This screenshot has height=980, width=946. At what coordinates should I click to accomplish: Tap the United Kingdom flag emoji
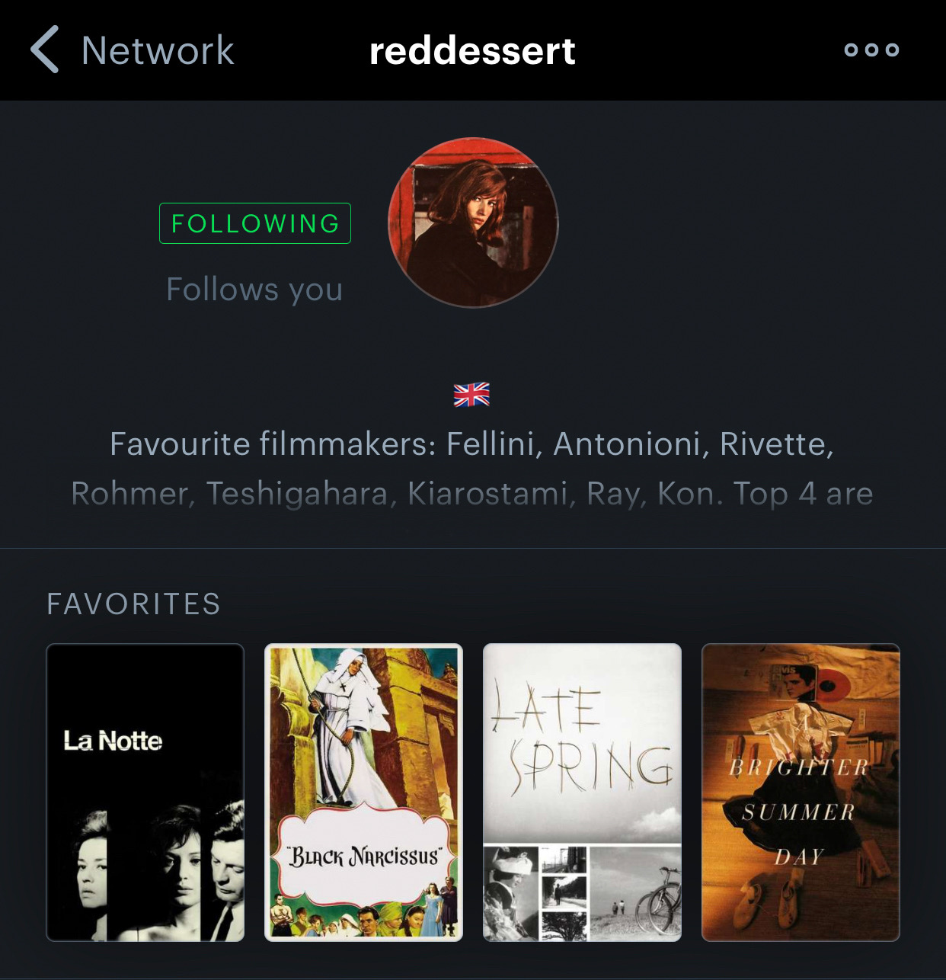coord(471,395)
